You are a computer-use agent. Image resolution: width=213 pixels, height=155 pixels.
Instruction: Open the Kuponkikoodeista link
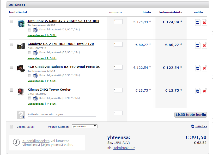[x=36, y=141]
